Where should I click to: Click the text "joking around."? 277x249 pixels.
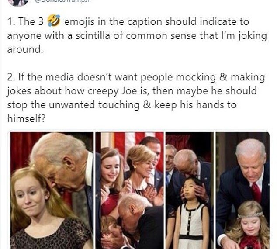[x=137, y=42]
